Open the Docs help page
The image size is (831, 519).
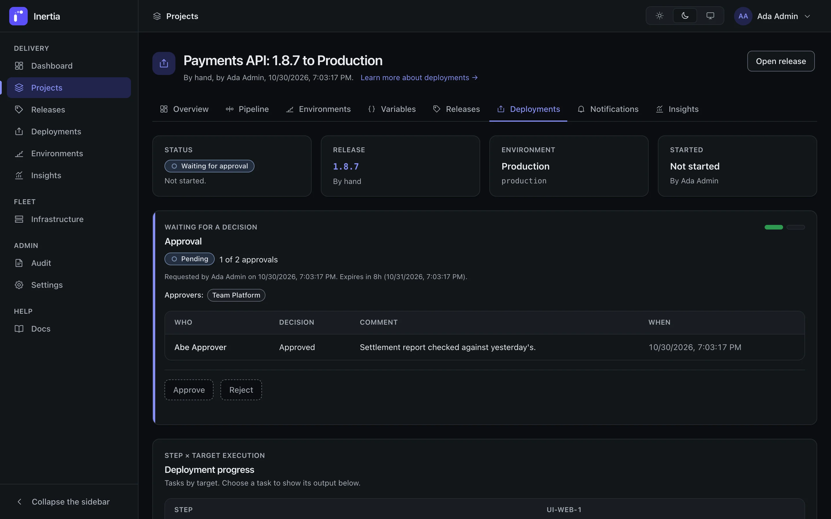(x=69, y=329)
